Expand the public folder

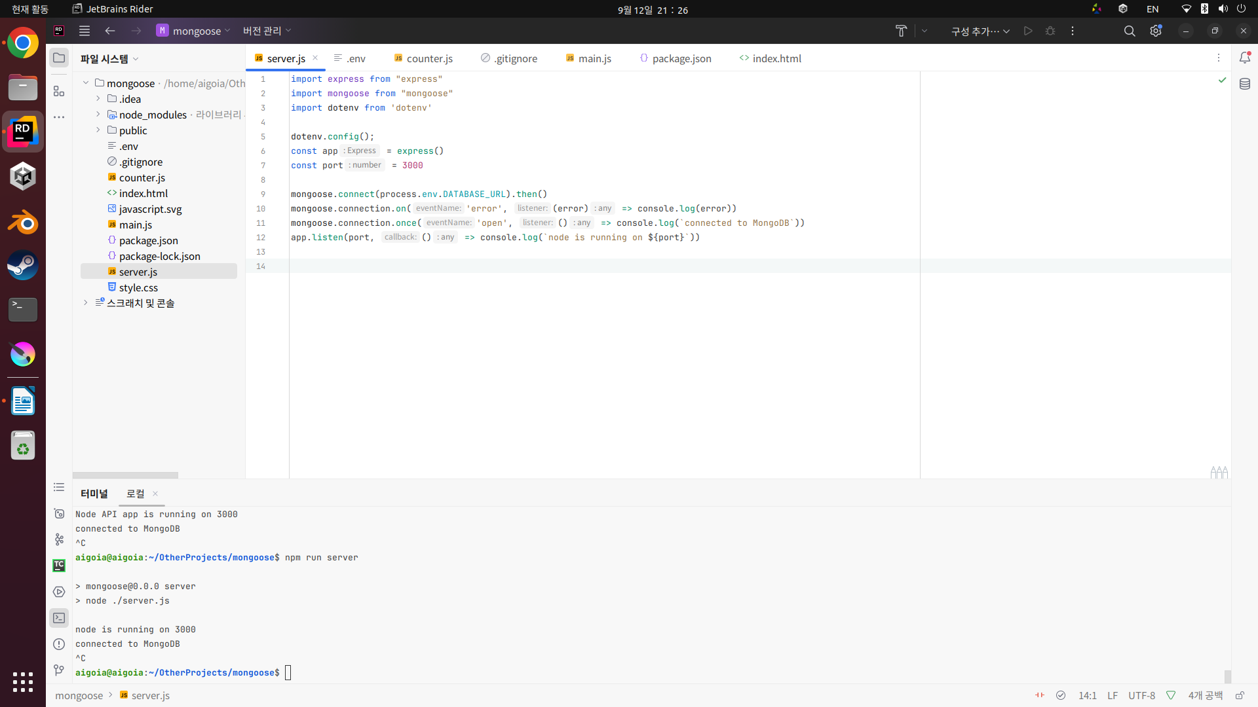pos(98,130)
